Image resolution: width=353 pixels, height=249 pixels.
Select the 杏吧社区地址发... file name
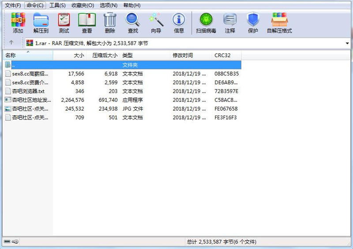[x=31, y=100]
